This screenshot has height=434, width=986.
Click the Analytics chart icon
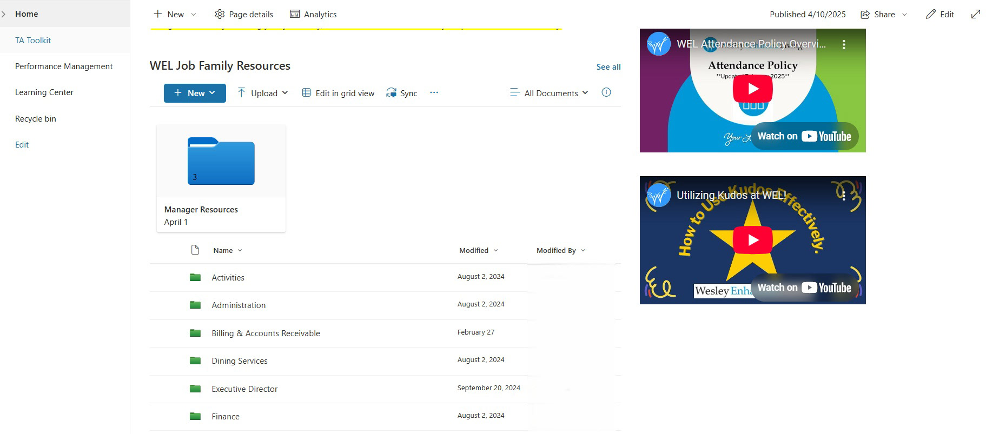coord(295,14)
